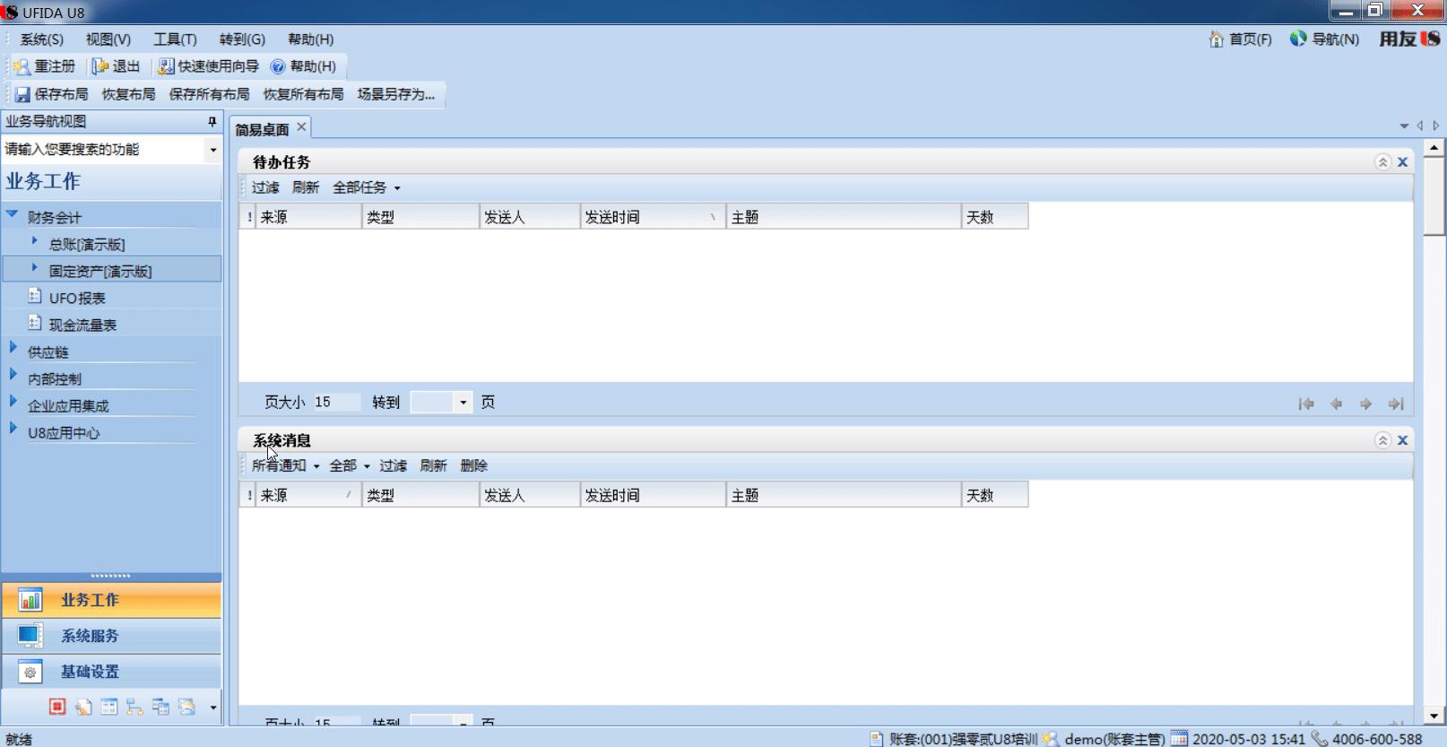1447x747 pixels.
Task: Click 过滤 in 待办任务 toolbar
Action: pyautogui.click(x=265, y=187)
